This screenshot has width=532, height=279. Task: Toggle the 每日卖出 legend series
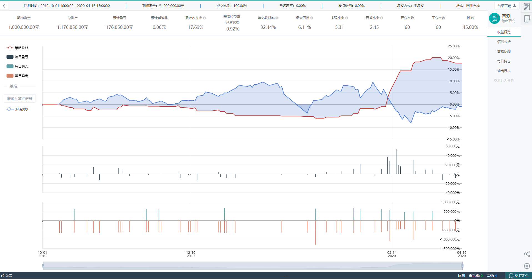tap(17, 76)
